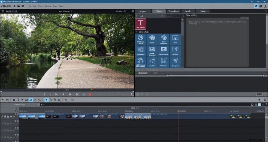Toggle the highlighted blue icon top right
This screenshot has height=142, width=268.
(256, 6)
